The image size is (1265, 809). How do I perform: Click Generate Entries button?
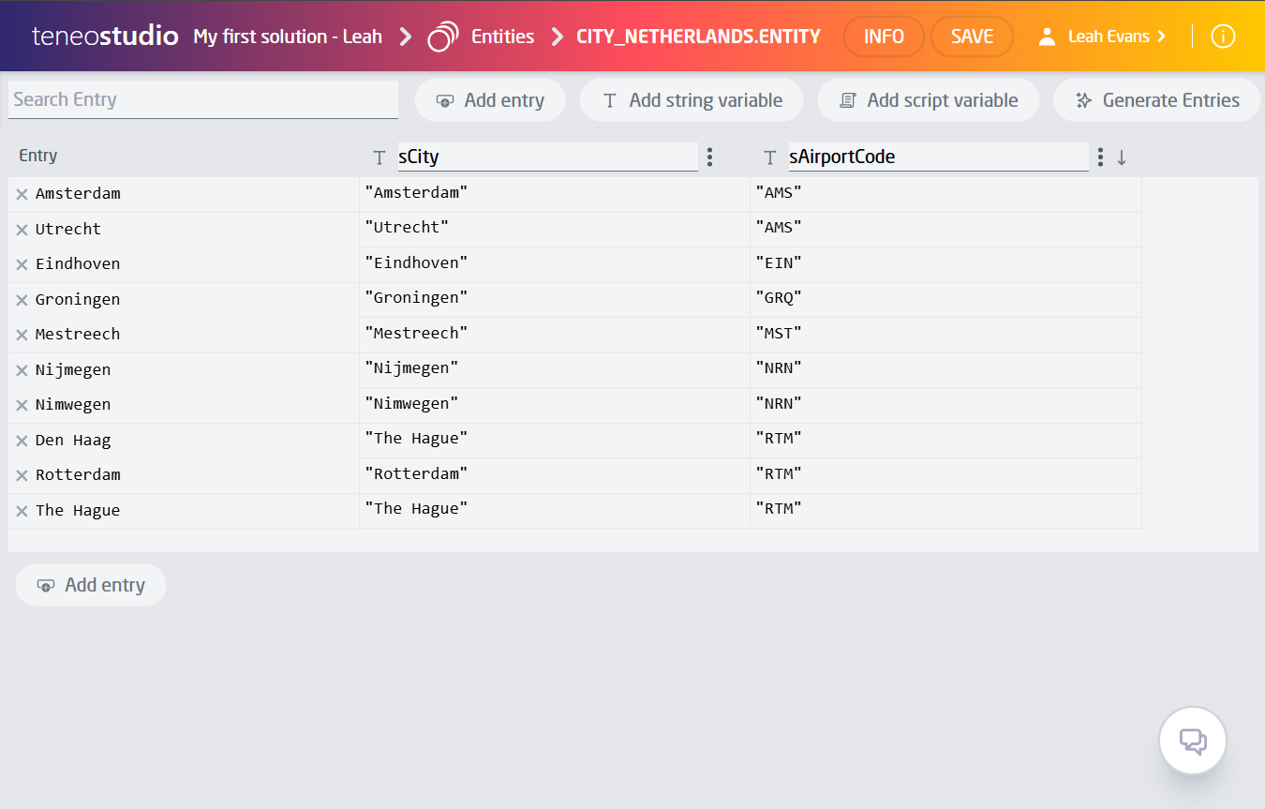click(x=1156, y=100)
